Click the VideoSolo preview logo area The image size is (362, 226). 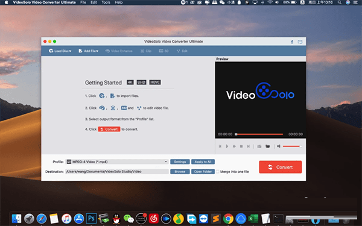point(260,92)
